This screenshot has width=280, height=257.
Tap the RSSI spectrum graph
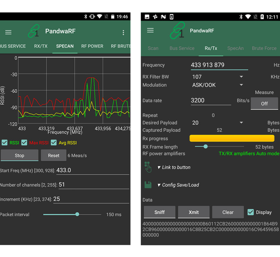coord(74,91)
